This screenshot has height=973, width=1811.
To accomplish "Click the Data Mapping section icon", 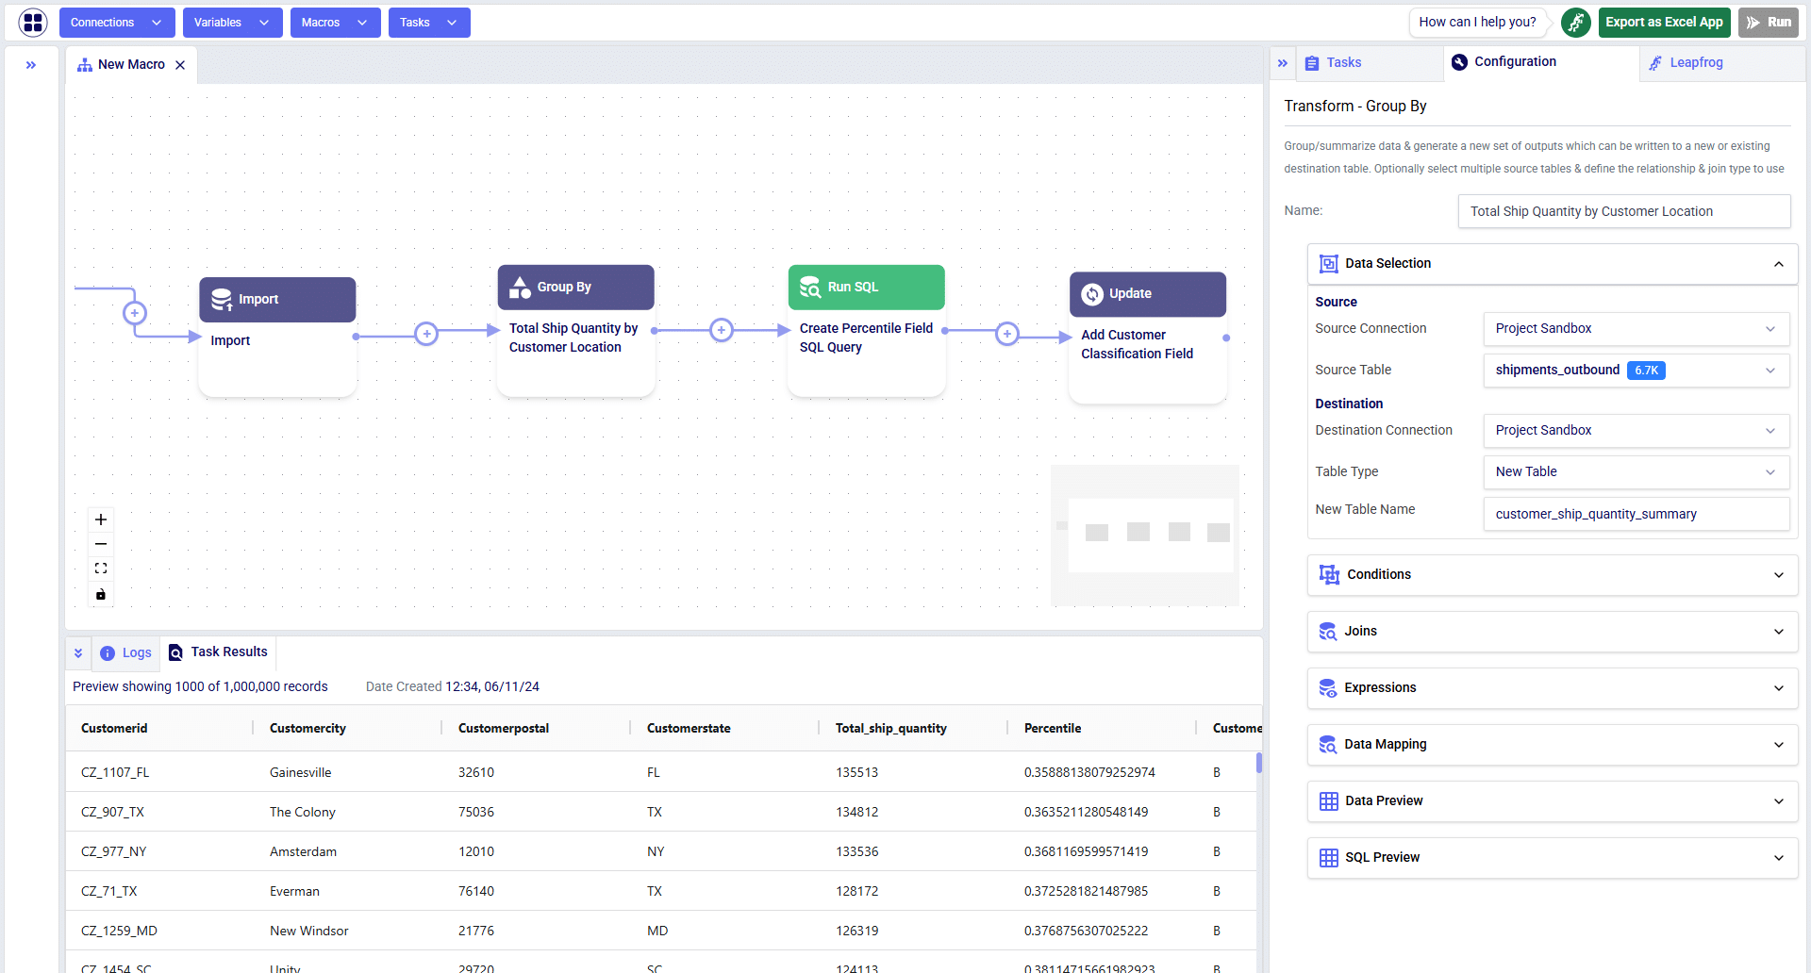I will (1328, 744).
